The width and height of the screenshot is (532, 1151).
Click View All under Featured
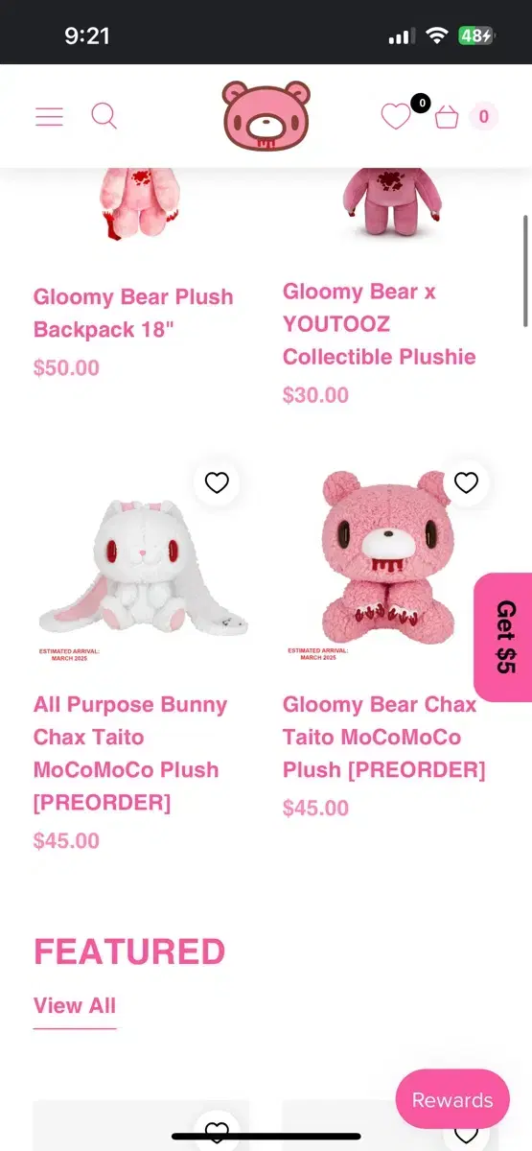(75, 1005)
